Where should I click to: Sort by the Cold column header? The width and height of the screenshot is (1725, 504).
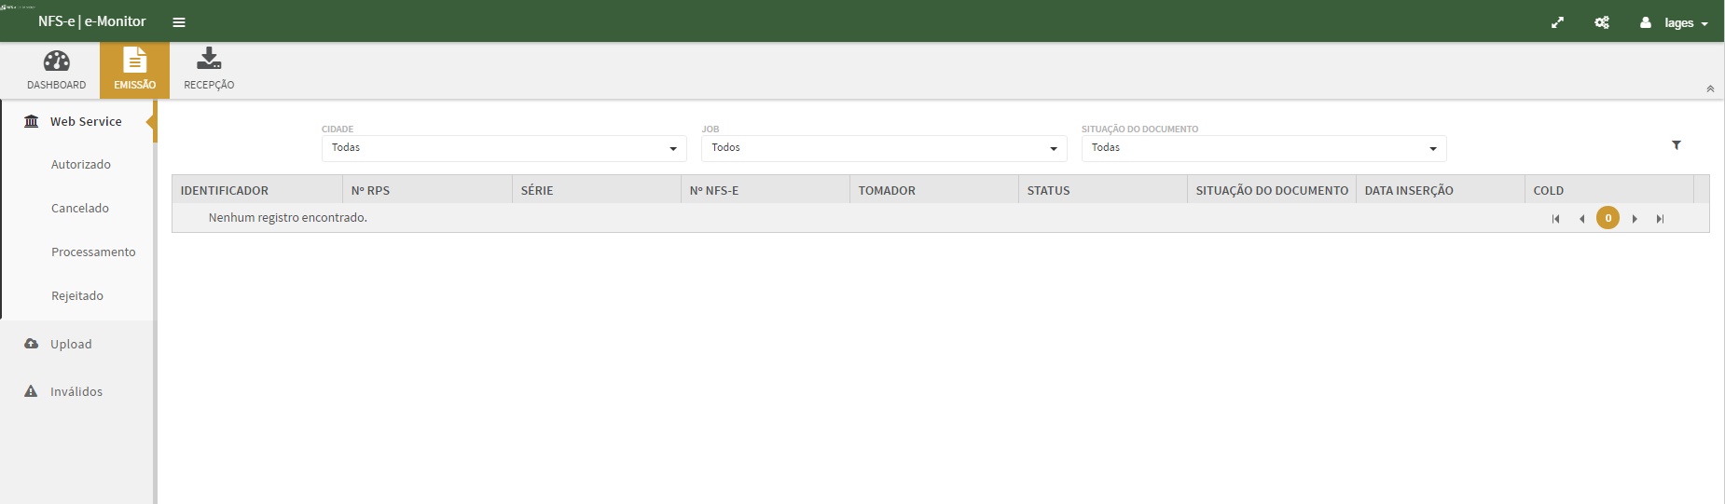click(x=1609, y=190)
